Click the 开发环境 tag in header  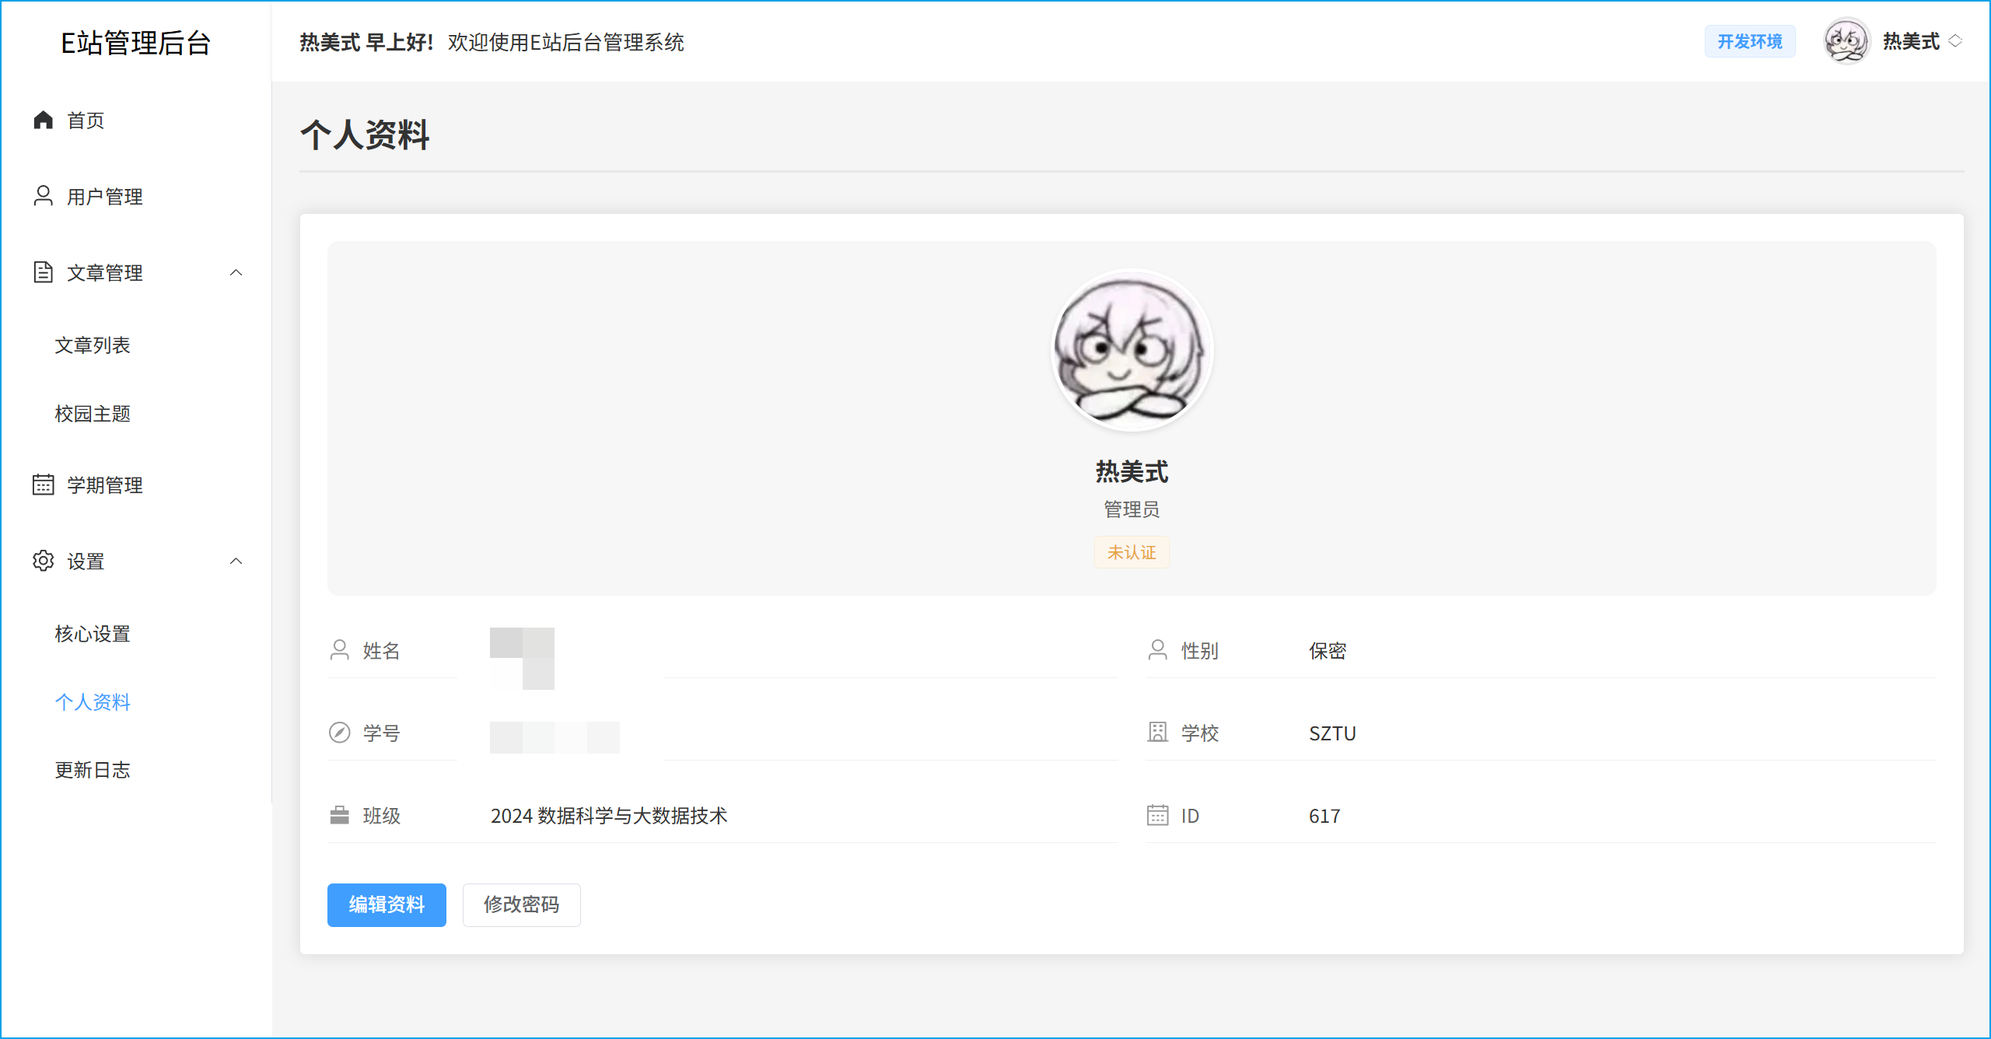click(x=1750, y=41)
